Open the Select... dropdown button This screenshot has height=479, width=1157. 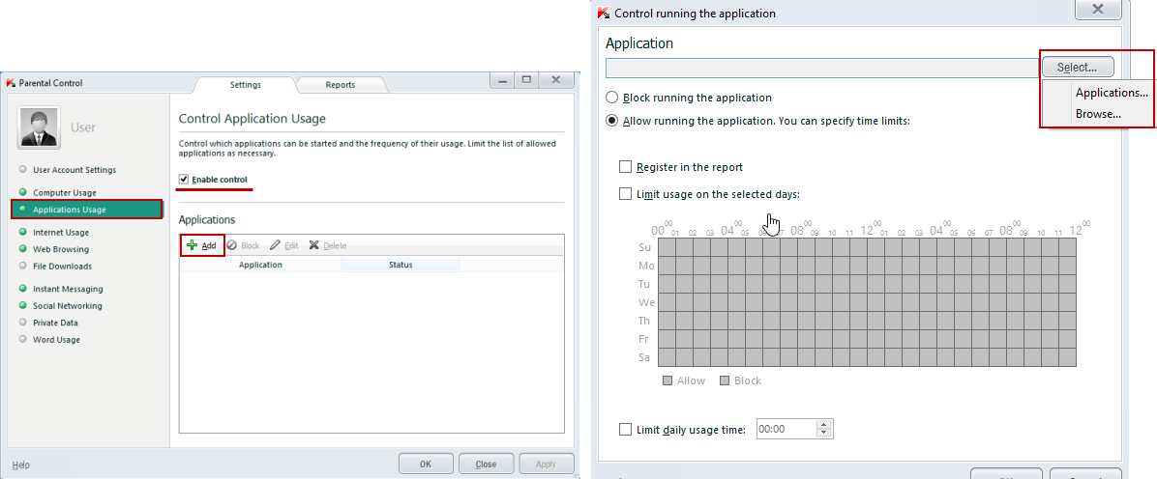click(1078, 67)
